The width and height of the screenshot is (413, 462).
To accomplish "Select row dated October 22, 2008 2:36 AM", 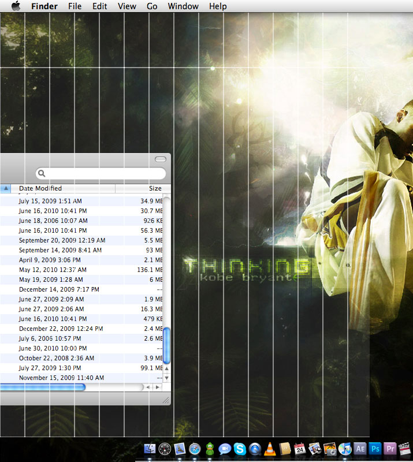I will (x=81, y=358).
